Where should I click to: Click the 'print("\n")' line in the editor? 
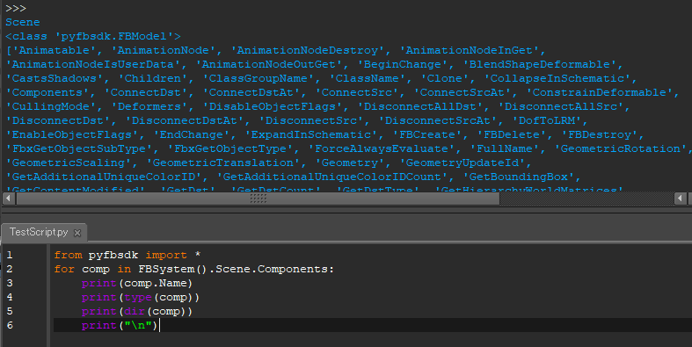(120, 325)
